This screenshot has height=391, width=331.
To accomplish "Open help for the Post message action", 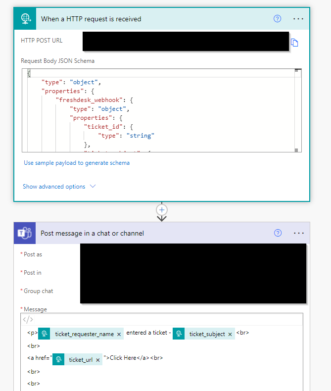I will pyautogui.click(x=278, y=233).
